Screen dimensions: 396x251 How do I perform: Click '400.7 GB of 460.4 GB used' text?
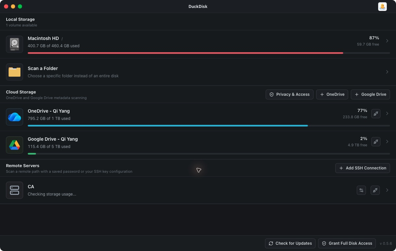(53, 46)
